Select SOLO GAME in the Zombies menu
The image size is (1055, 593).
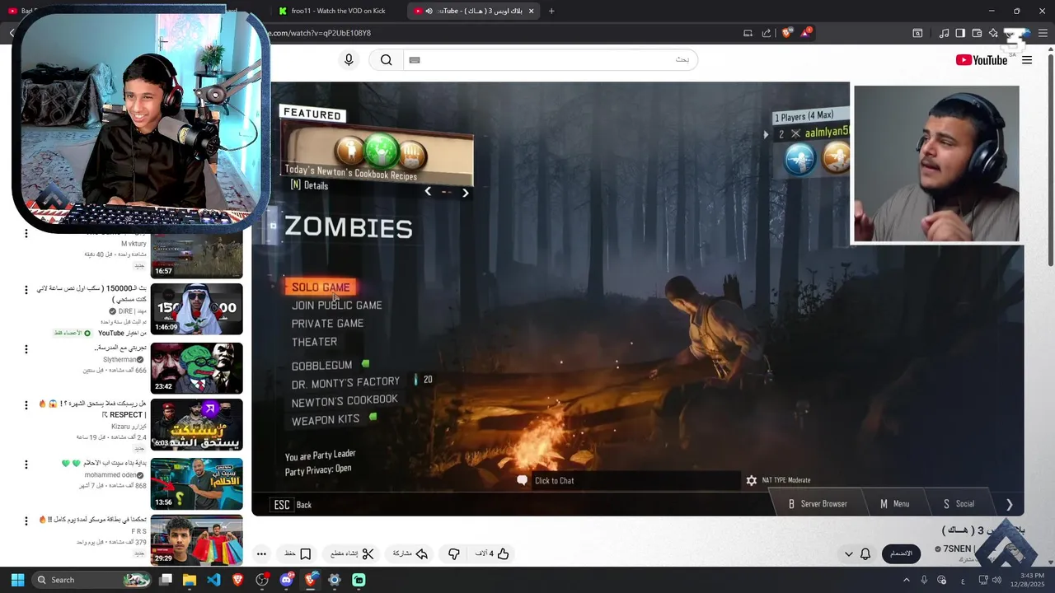(321, 287)
